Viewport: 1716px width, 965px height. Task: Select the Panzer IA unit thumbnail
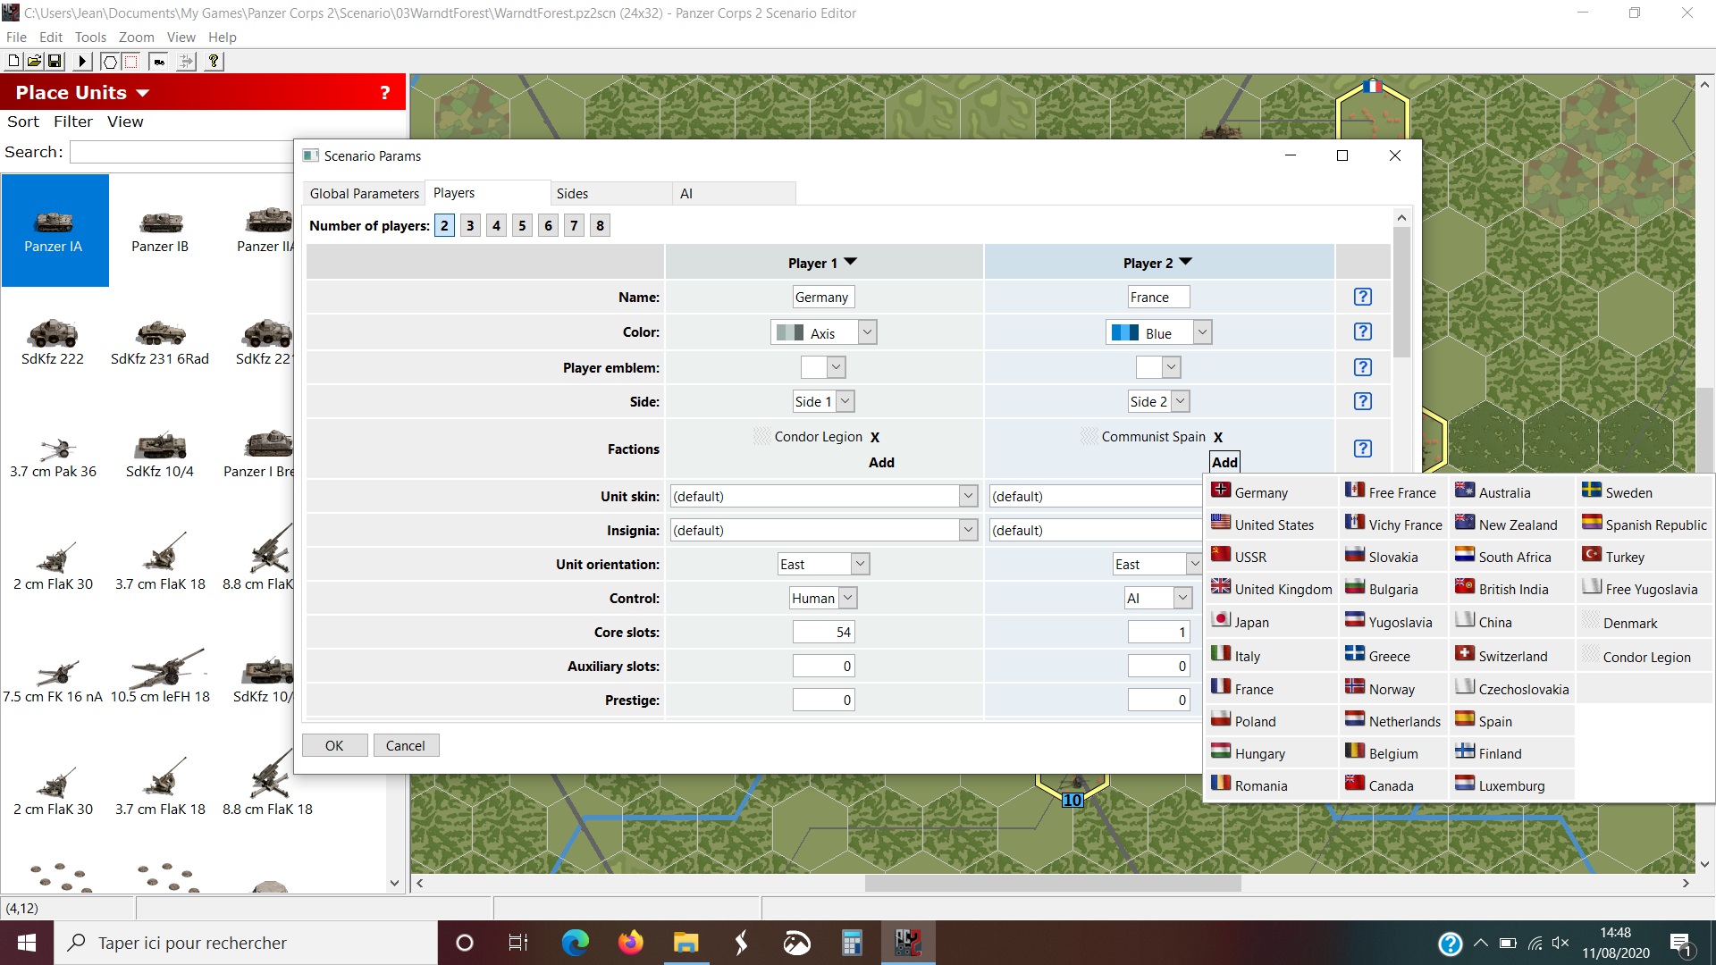click(54, 231)
